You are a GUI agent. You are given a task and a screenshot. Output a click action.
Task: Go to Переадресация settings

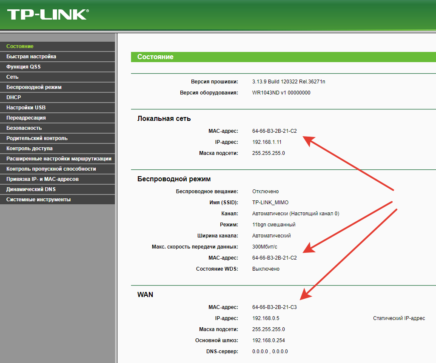(26, 118)
